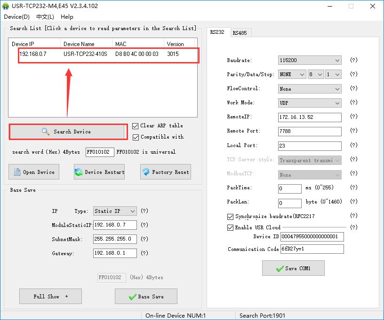Click the Factory Reset button

pos(166,172)
